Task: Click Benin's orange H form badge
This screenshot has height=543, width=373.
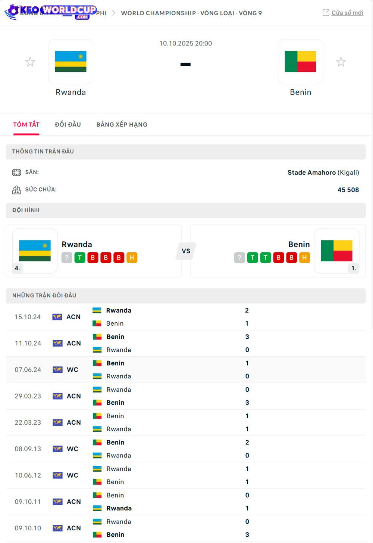Action: tap(304, 258)
